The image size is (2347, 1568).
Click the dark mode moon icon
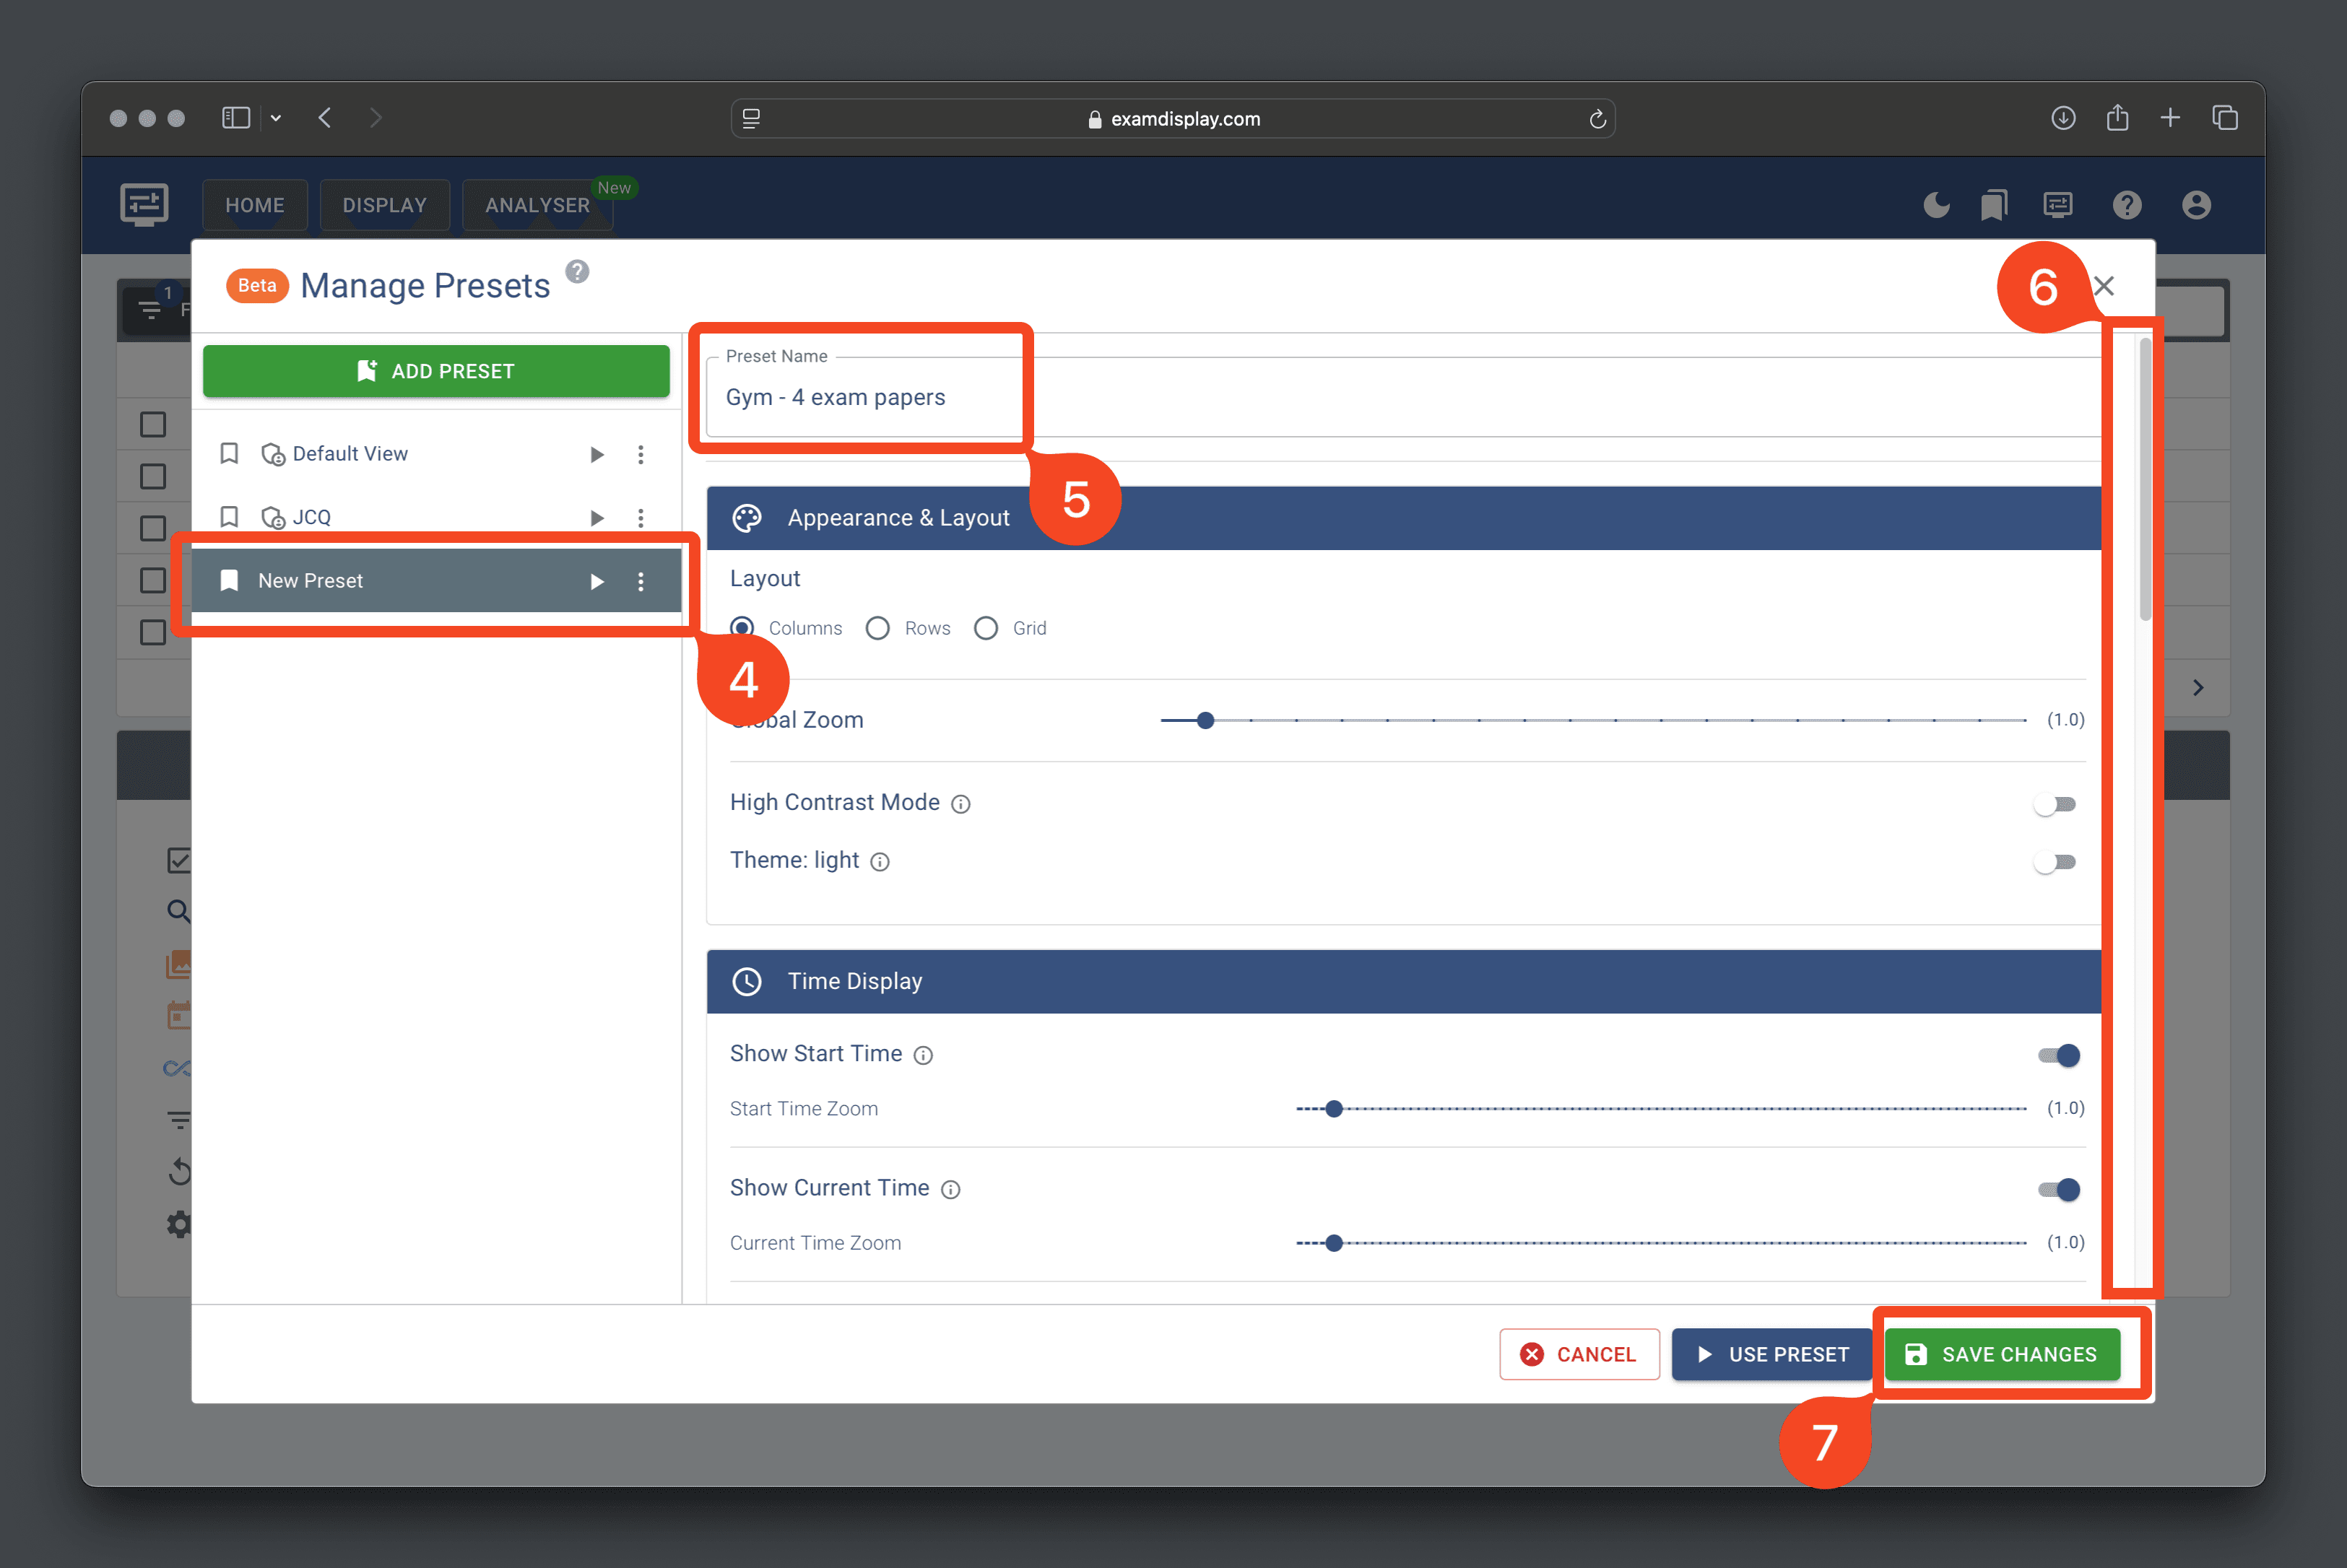pyautogui.click(x=1936, y=205)
